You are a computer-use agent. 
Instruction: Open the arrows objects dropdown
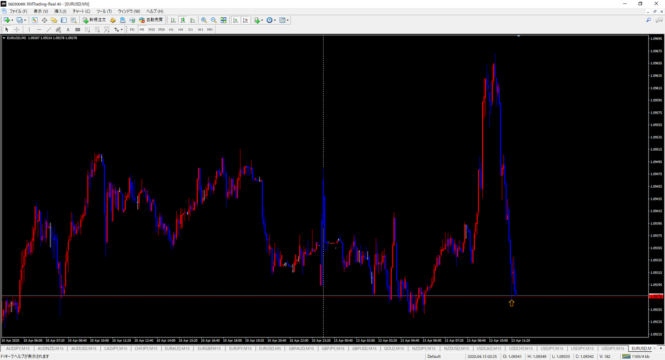coord(122,29)
